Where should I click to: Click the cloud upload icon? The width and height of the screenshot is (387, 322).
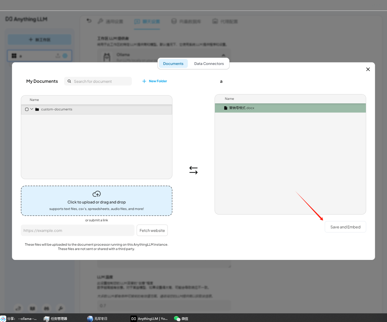click(x=97, y=194)
